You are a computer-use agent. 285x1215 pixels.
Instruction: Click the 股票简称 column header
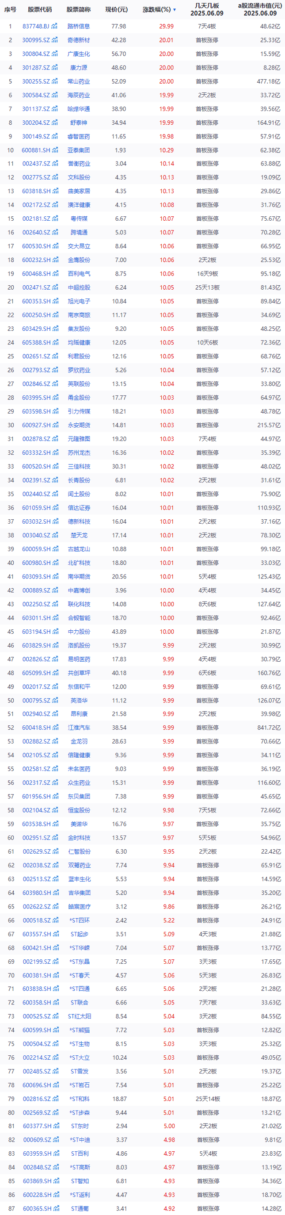[x=78, y=9]
